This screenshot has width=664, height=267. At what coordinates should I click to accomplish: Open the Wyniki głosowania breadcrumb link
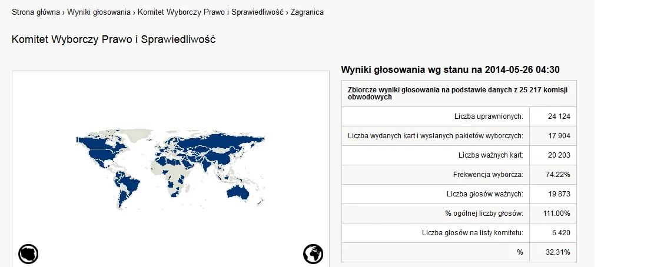99,12
